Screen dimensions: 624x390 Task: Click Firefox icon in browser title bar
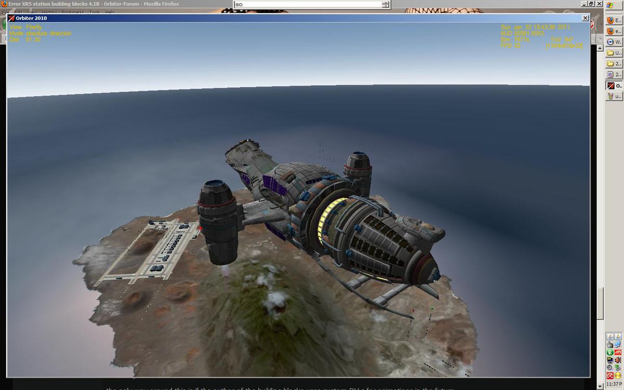(x=4, y=4)
